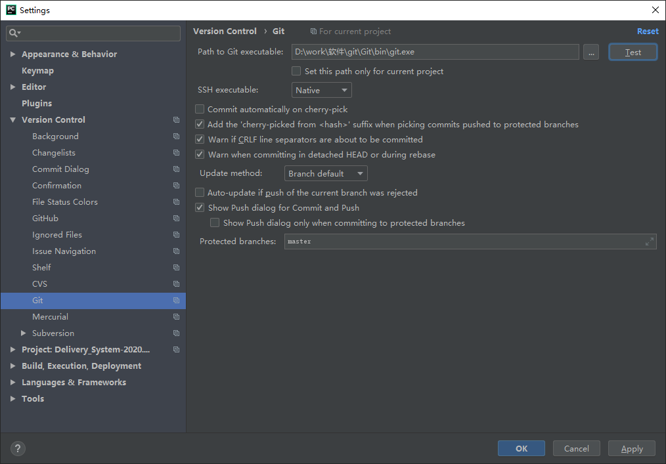This screenshot has width=666, height=464.
Task: Click the browse (...) button for Git path
Action: point(591,53)
